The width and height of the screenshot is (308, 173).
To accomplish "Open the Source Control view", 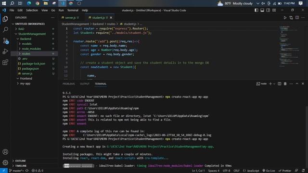I will click(x=5, y=41).
